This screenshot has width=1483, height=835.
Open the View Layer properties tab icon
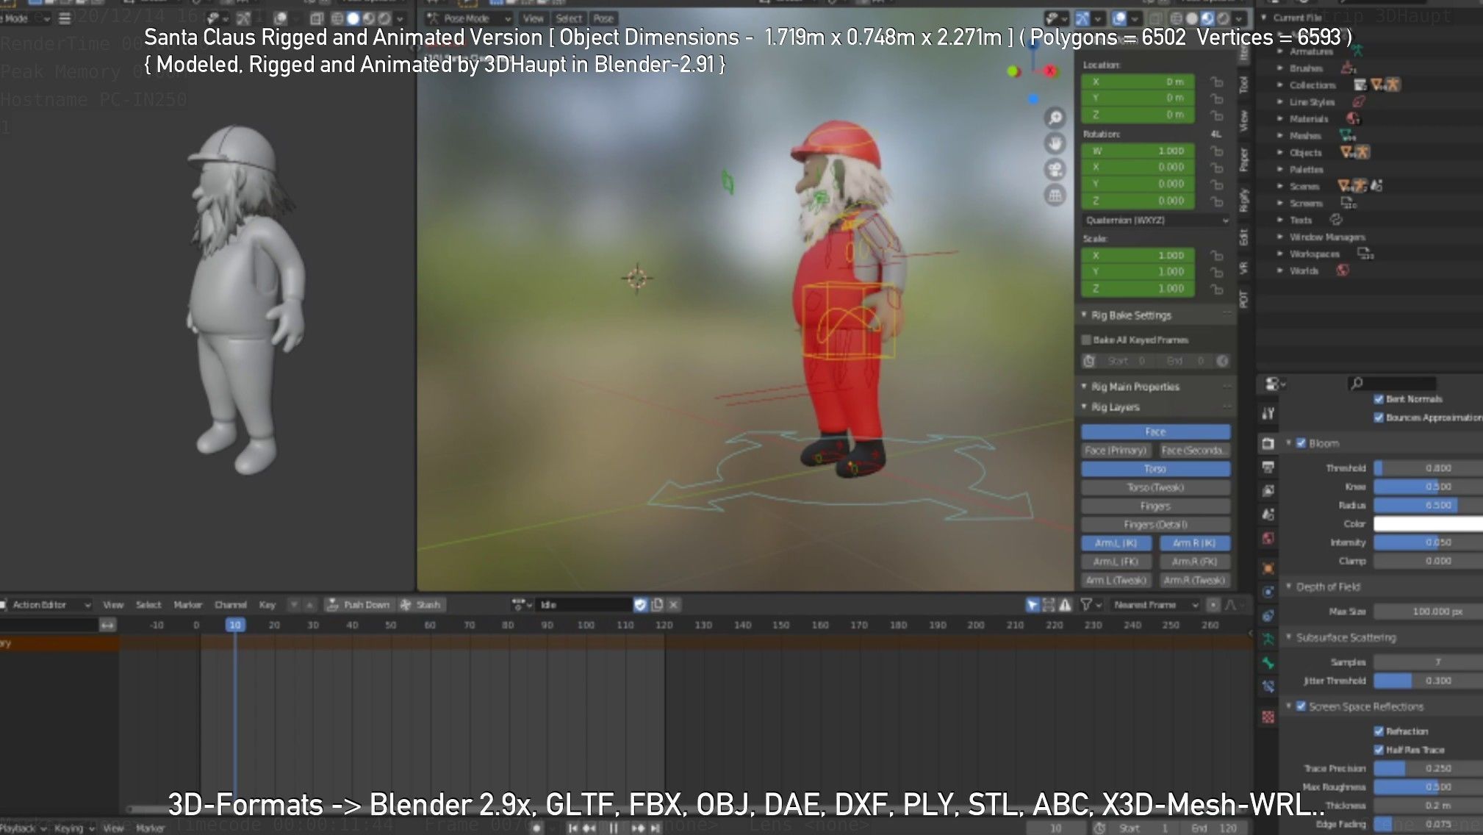(1268, 490)
